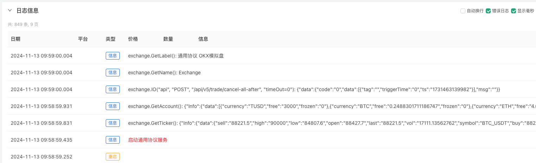536x163 pixels.
Task: Collapse the 日志信息 section chevron
Action: coord(10,11)
